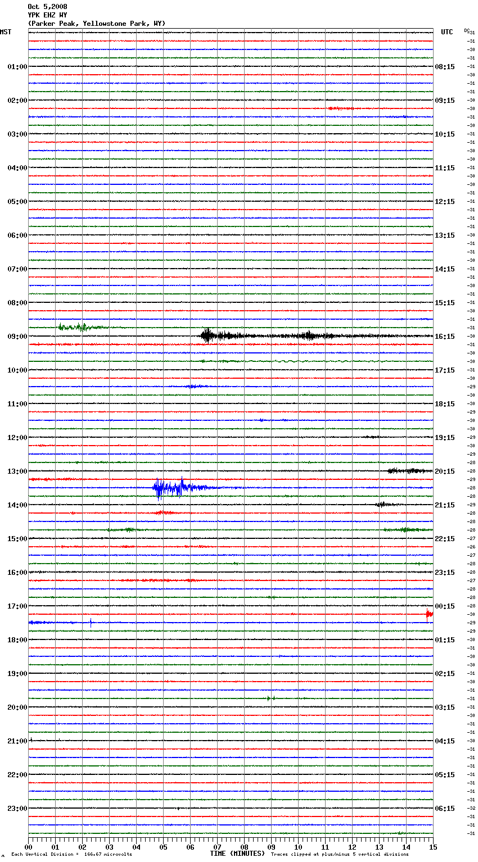Select the "19:00" MST time label

[17, 674]
